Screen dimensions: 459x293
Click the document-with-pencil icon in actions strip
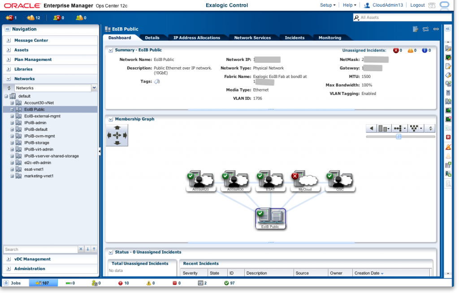coord(448,66)
